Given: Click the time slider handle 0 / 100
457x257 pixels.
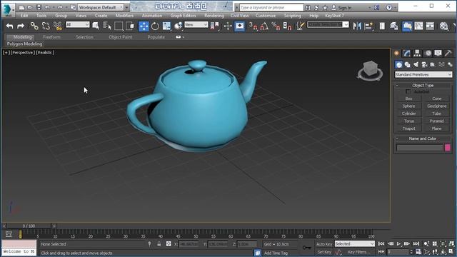Looking at the screenshot, I should click(29, 226).
